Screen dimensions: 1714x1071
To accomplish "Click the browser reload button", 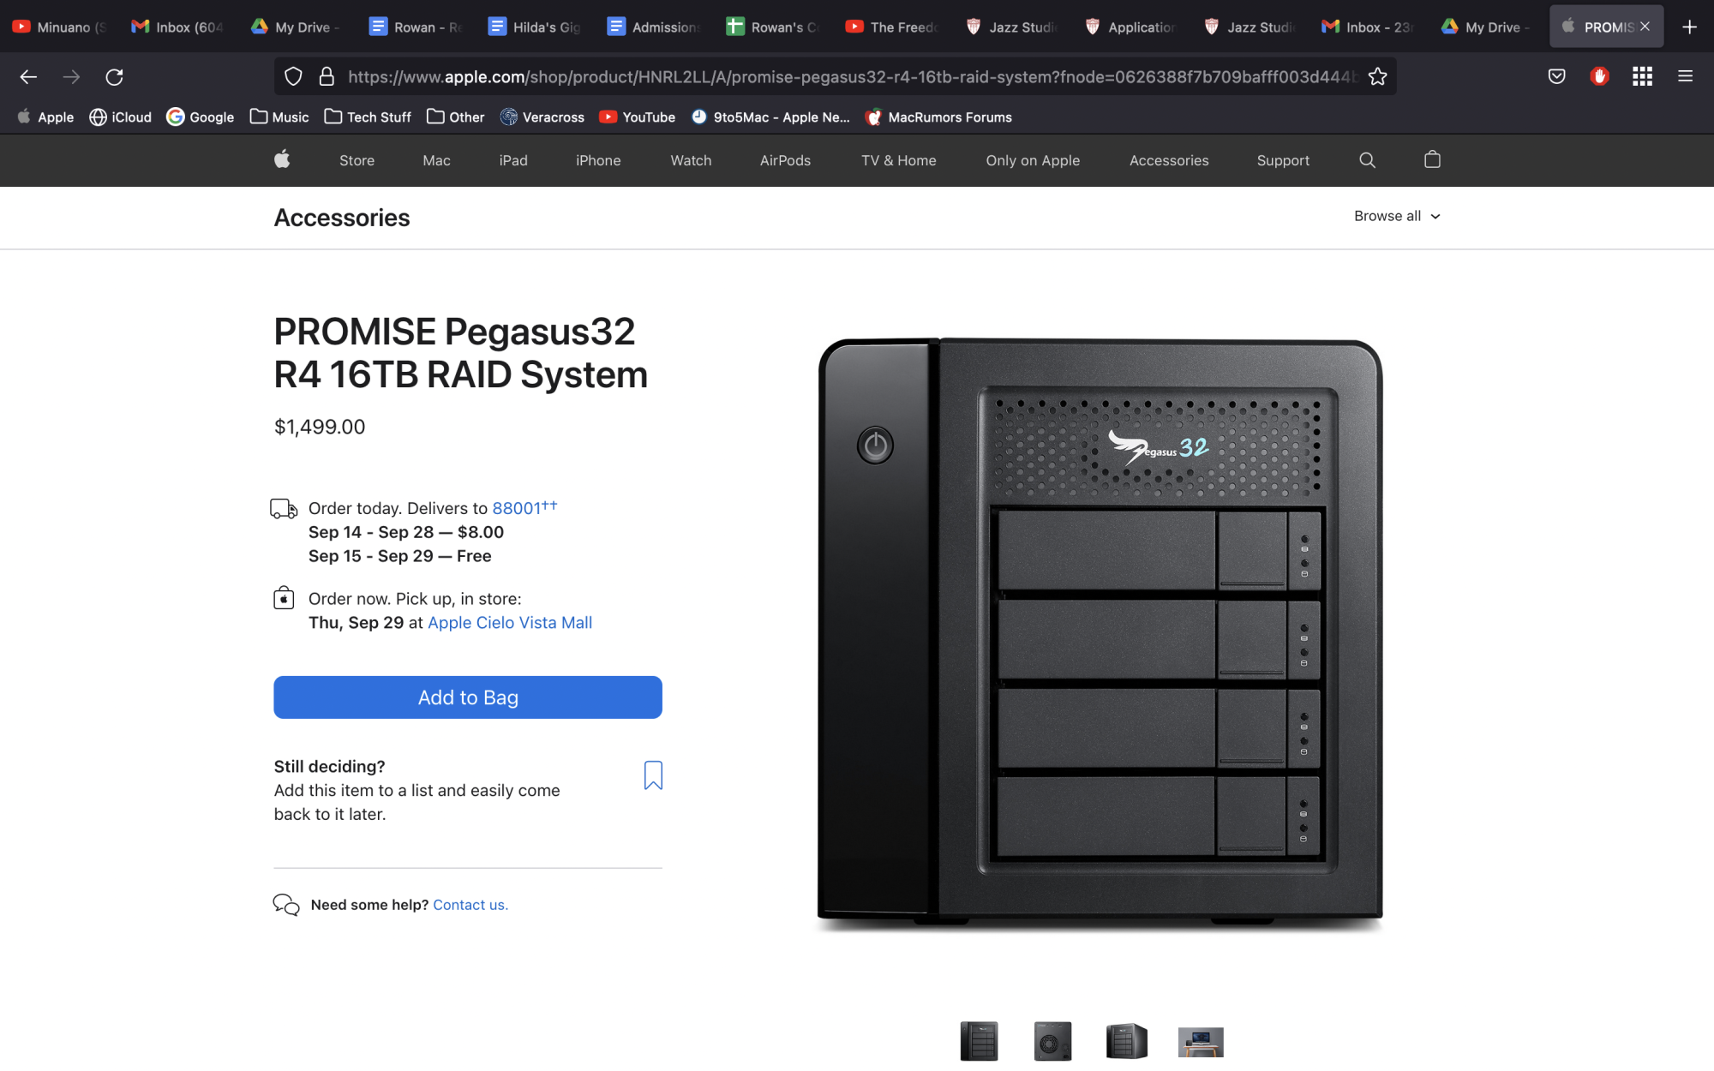I will (114, 77).
